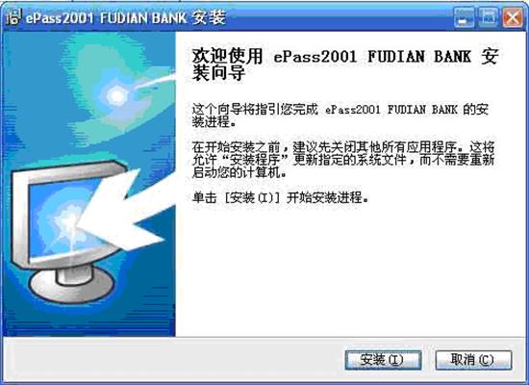Image resolution: width=529 pixels, height=385 pixels.
Task: Click the glowing orb at the top of the banner
Action: coord(116,96)
